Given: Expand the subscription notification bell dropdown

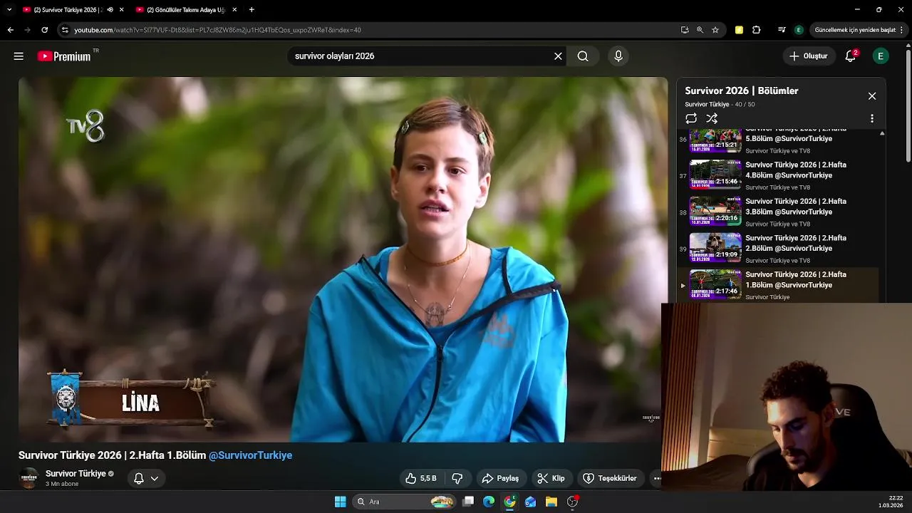Looking at the screenshot, I should 146,478.
